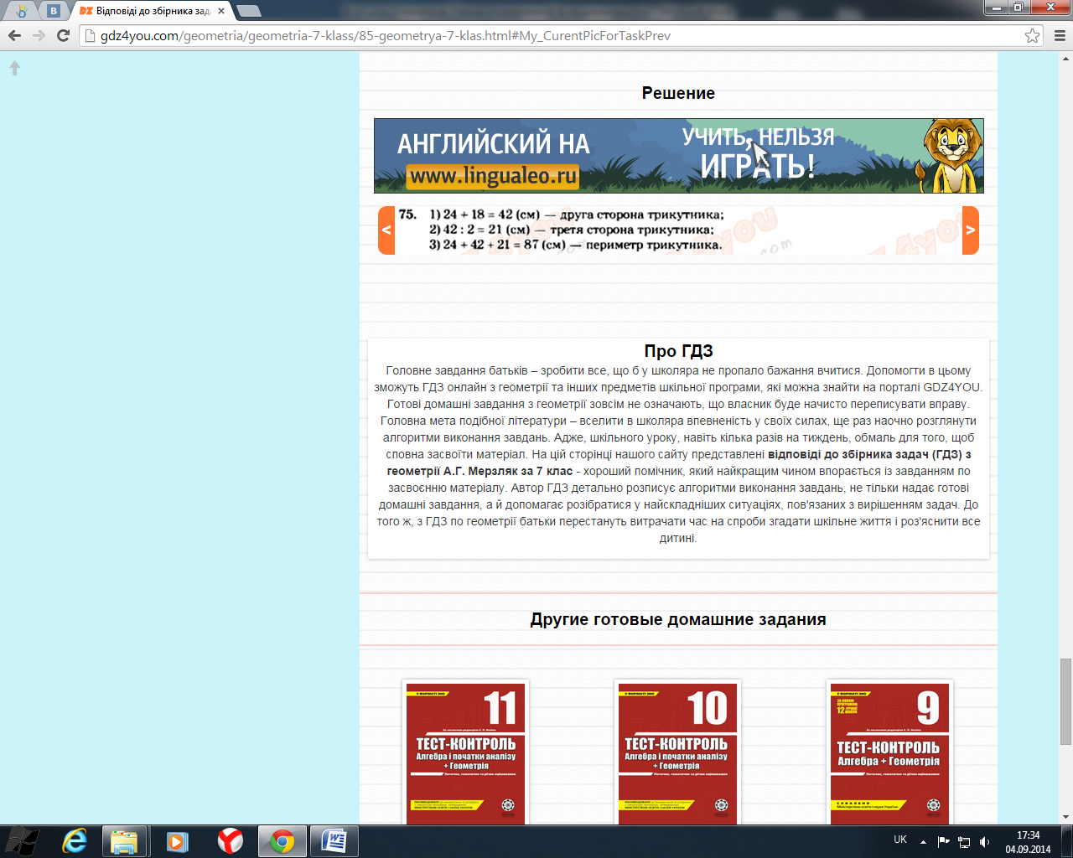Open the grade 9 Тест-контроль book cover
Screen dimensions: 1073x858
890,752
